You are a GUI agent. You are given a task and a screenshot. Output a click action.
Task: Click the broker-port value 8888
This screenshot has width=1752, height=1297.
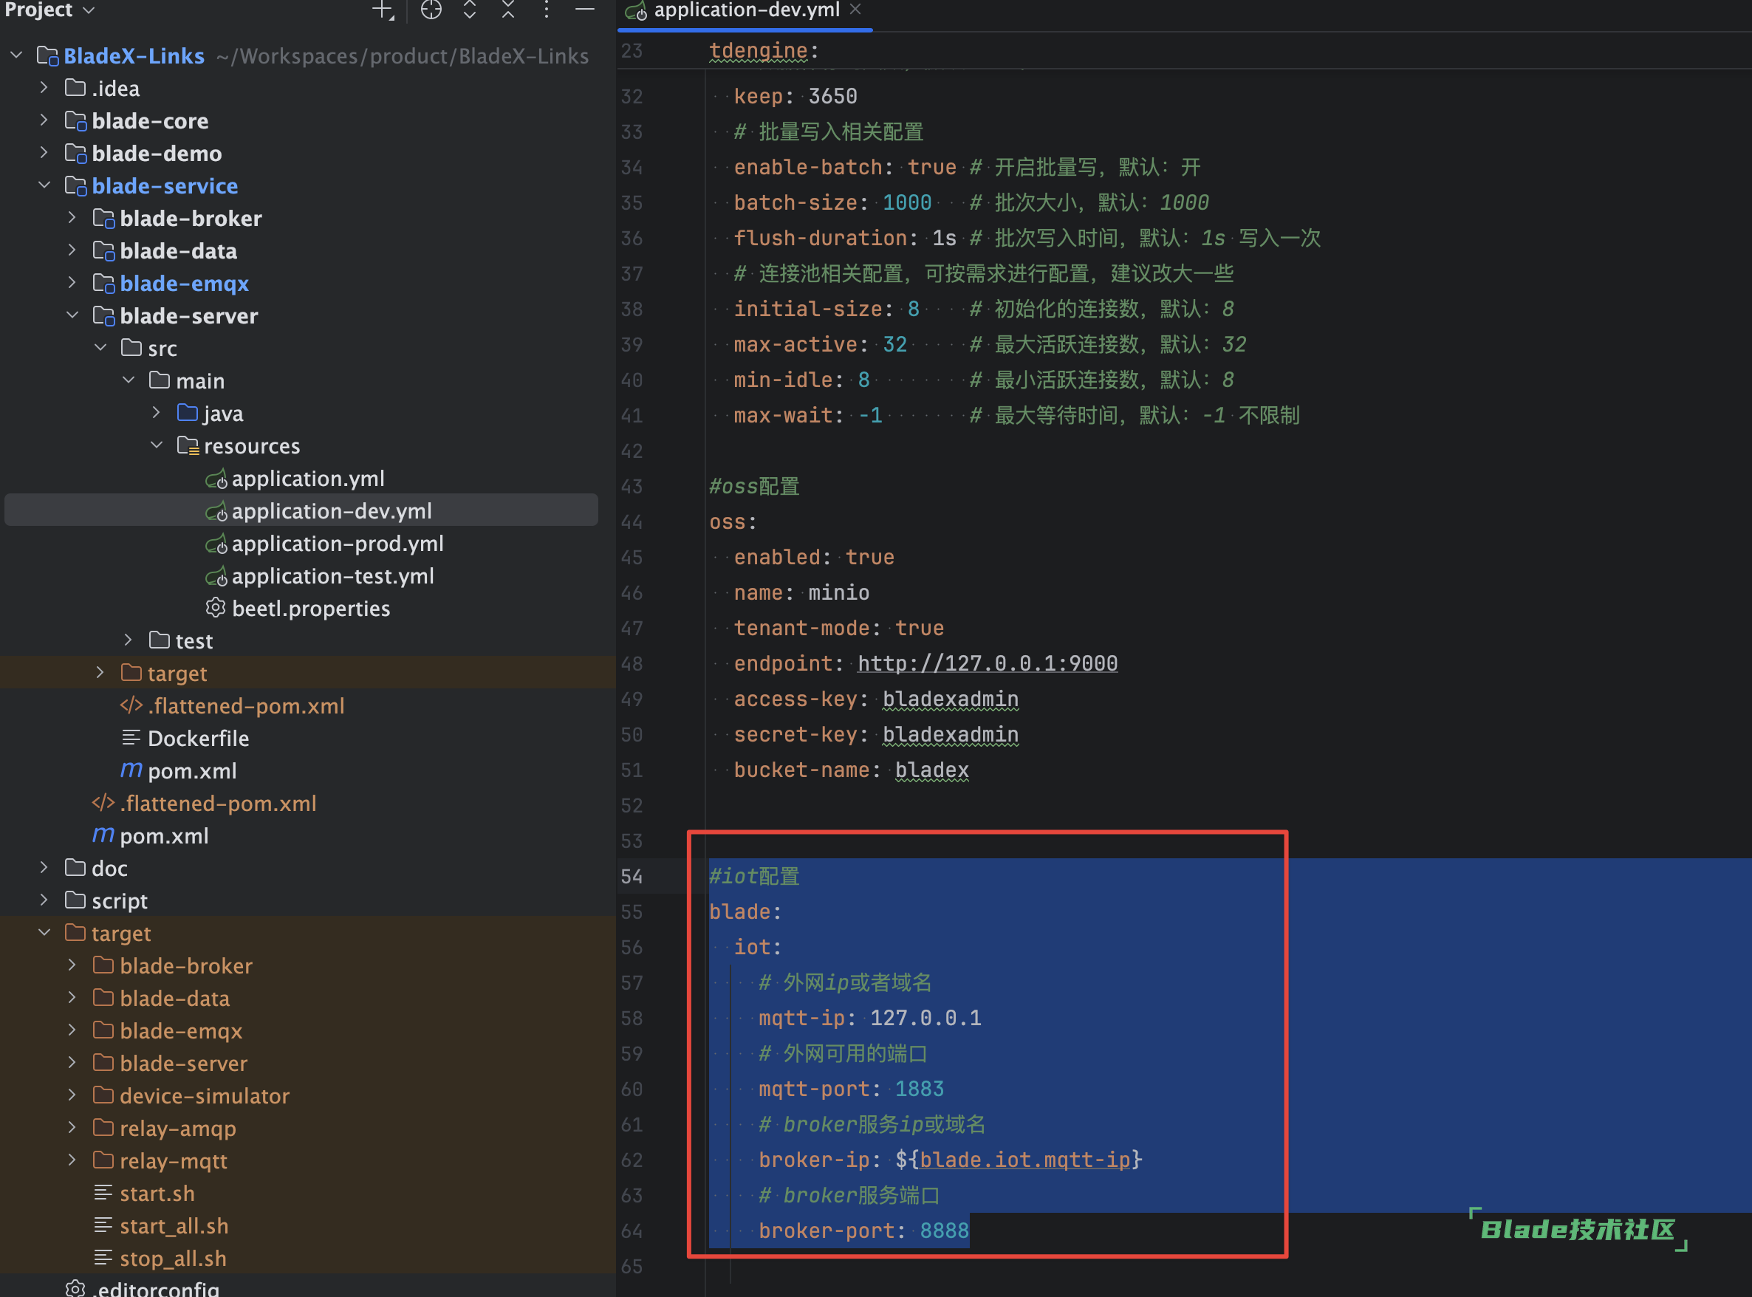[x=944, y=1231]
